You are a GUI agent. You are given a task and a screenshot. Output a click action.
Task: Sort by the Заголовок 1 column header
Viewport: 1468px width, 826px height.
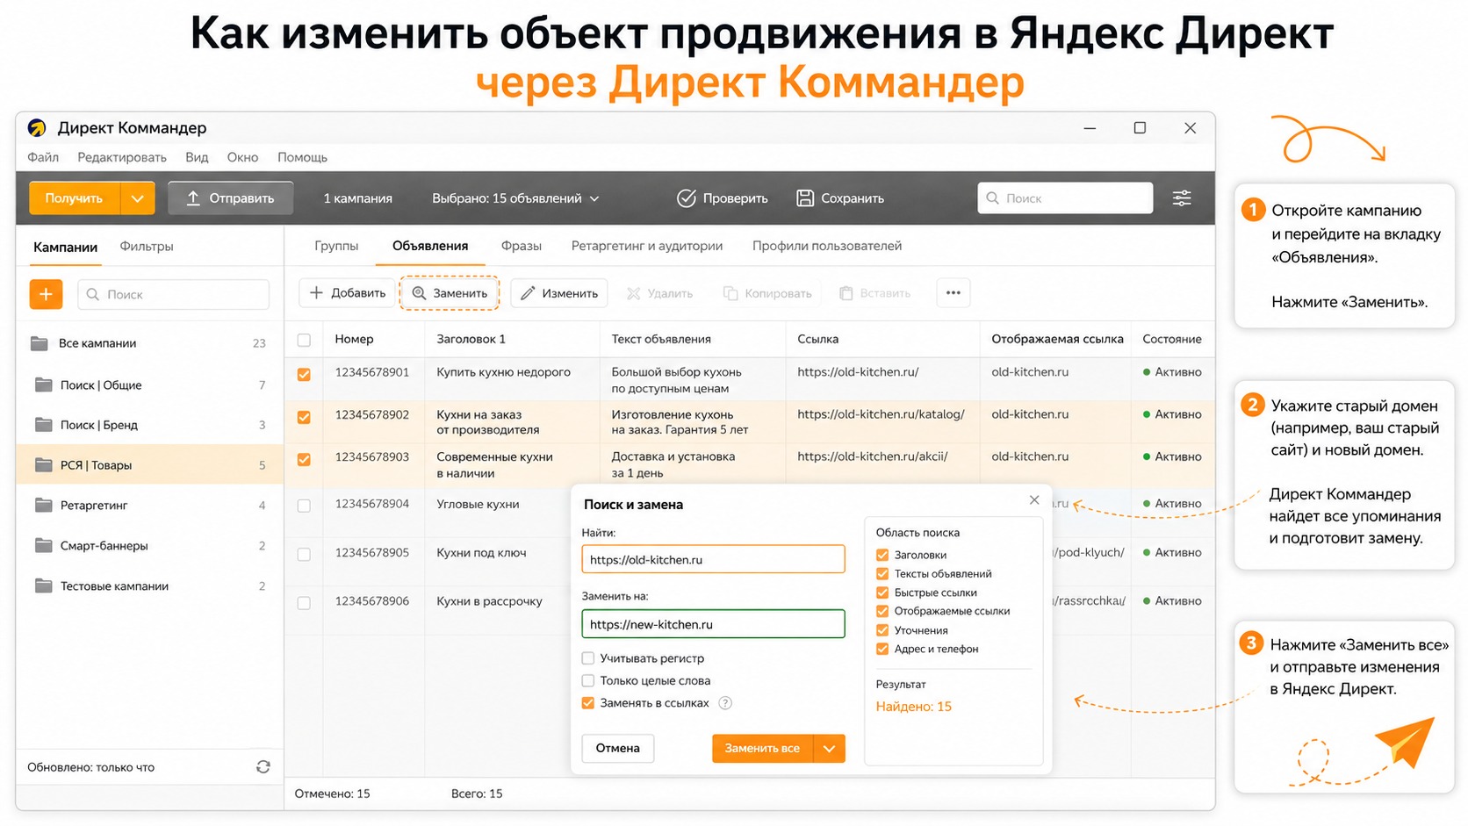point(471,339)
